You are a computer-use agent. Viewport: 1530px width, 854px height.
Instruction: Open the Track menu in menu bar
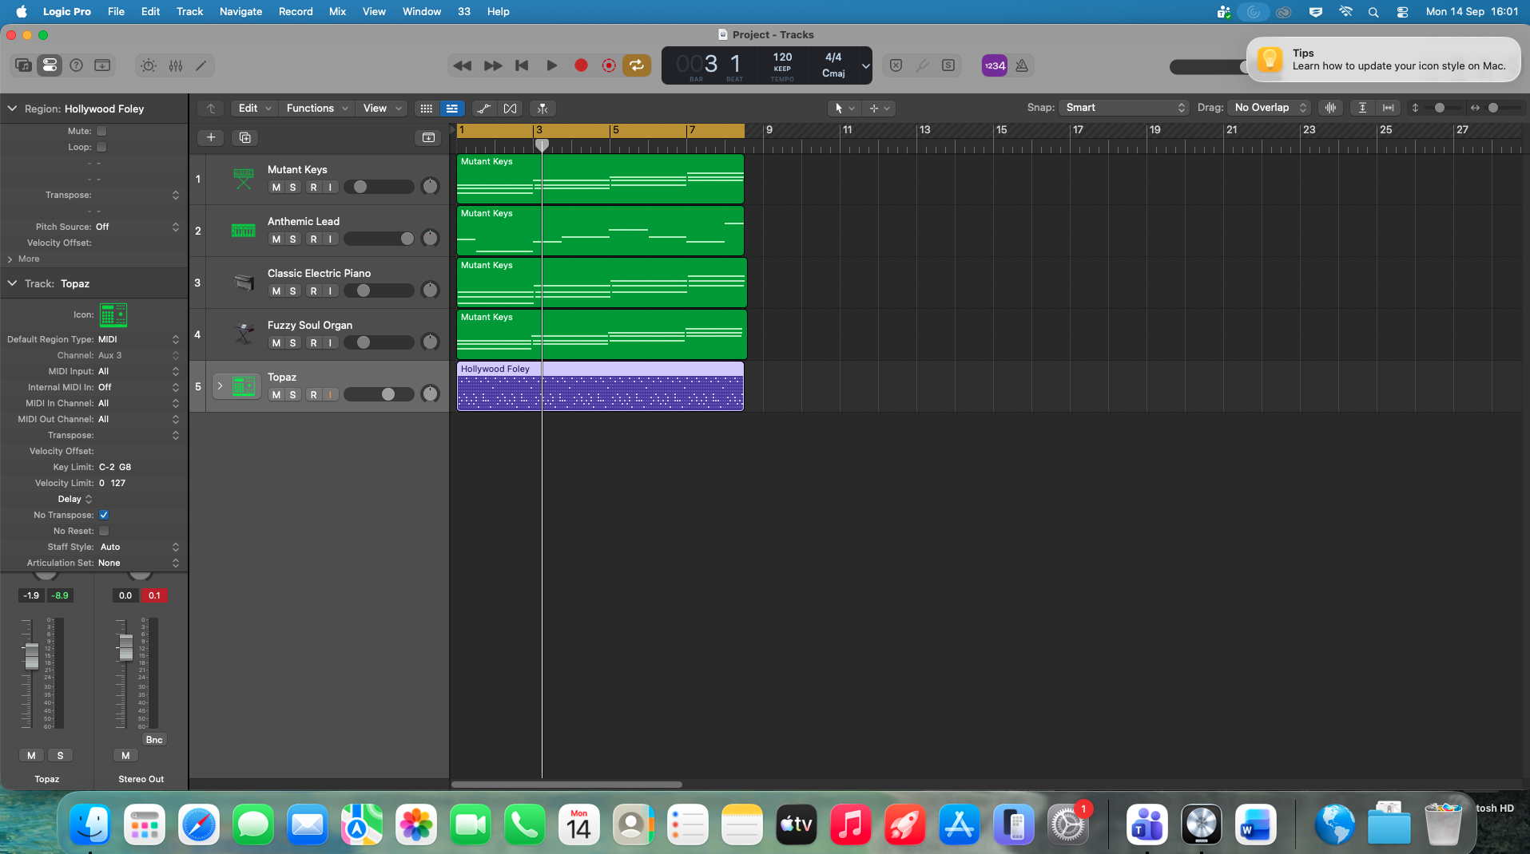coord(189,11)
